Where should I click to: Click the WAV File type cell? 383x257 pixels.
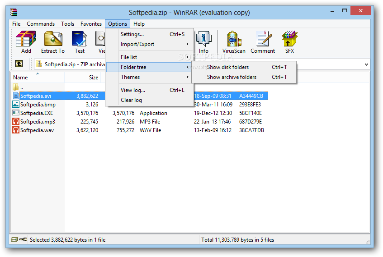coord(150,130)
